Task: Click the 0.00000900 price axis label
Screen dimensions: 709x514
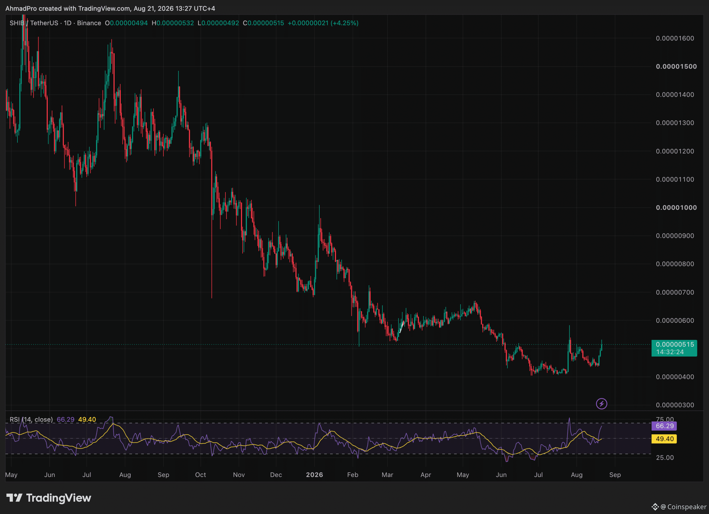Action: point(675,236)
